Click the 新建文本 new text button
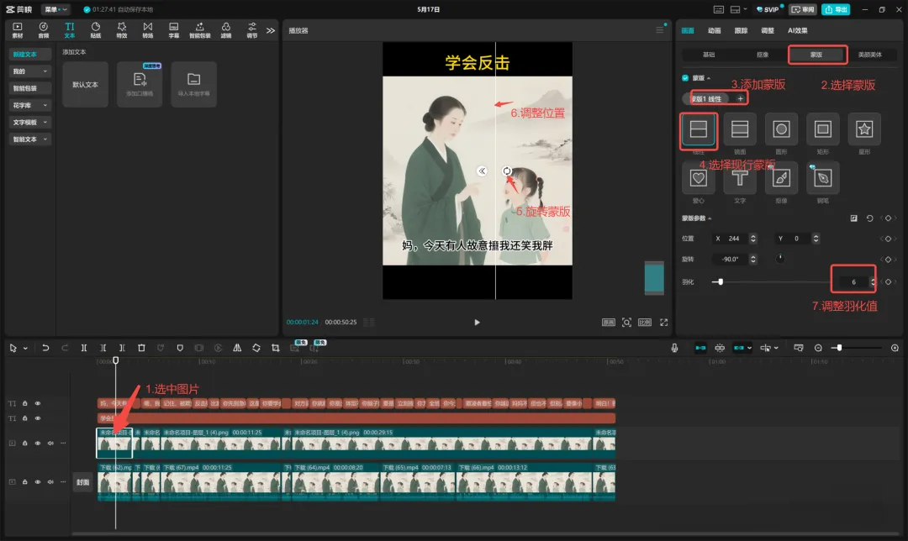The image size is (908, 541). 30,55
